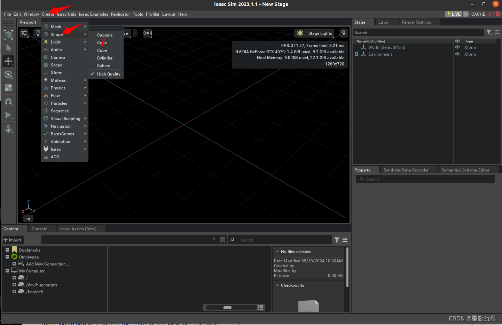
Task: Choose Capsule from Shape submenu
Action: pyautogui.click(x=105, y=35)
